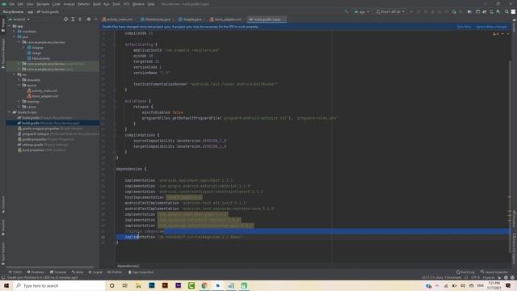Open the Pixel device selector dropdown
This screenshot has width=517, height=291.
pos(390,11)
